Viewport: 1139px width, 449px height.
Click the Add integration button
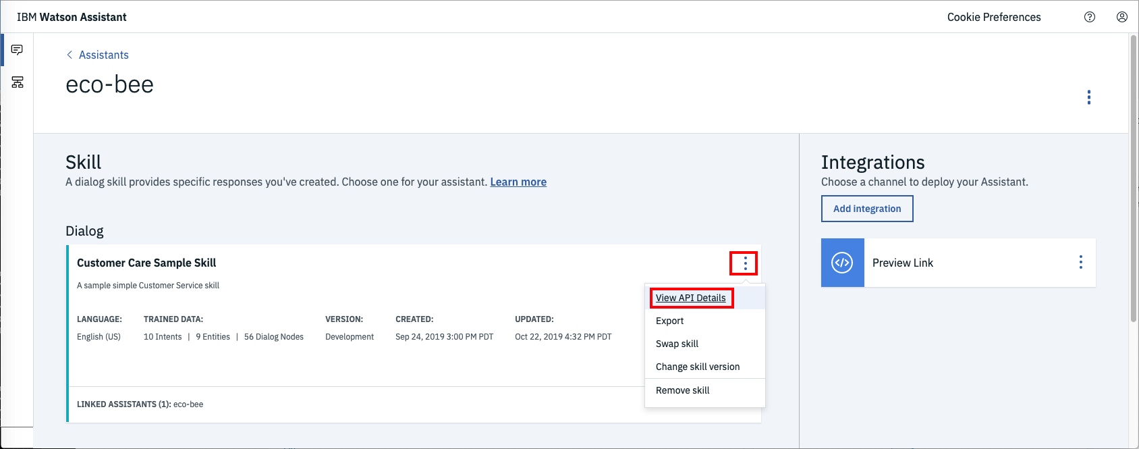pyautogui.click(x=867, y=209)
